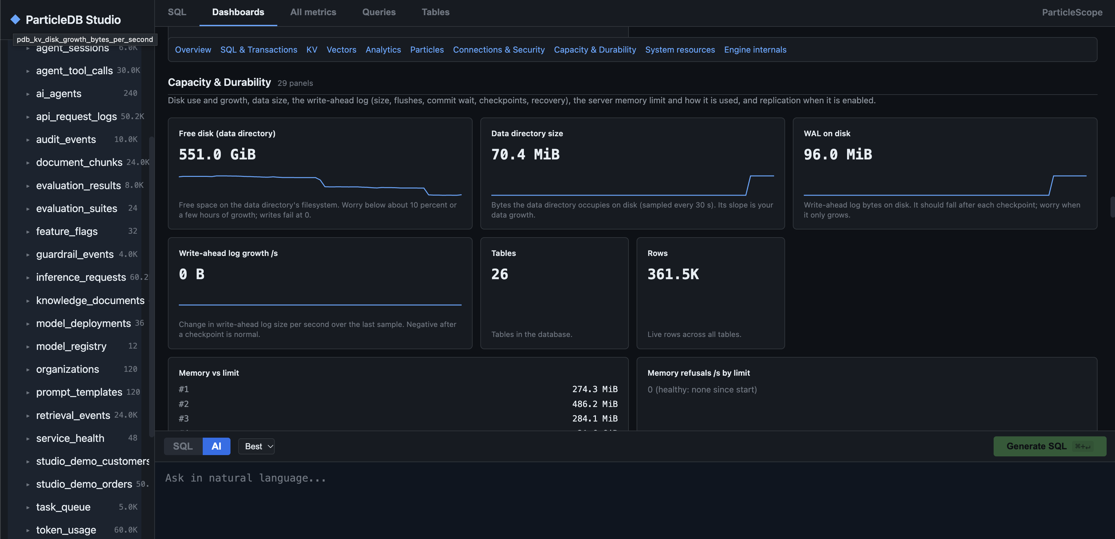Screen dimensions: 1115x539
Task: Jump to Capacity & Durability section
Action: click(x=595, y=50)
